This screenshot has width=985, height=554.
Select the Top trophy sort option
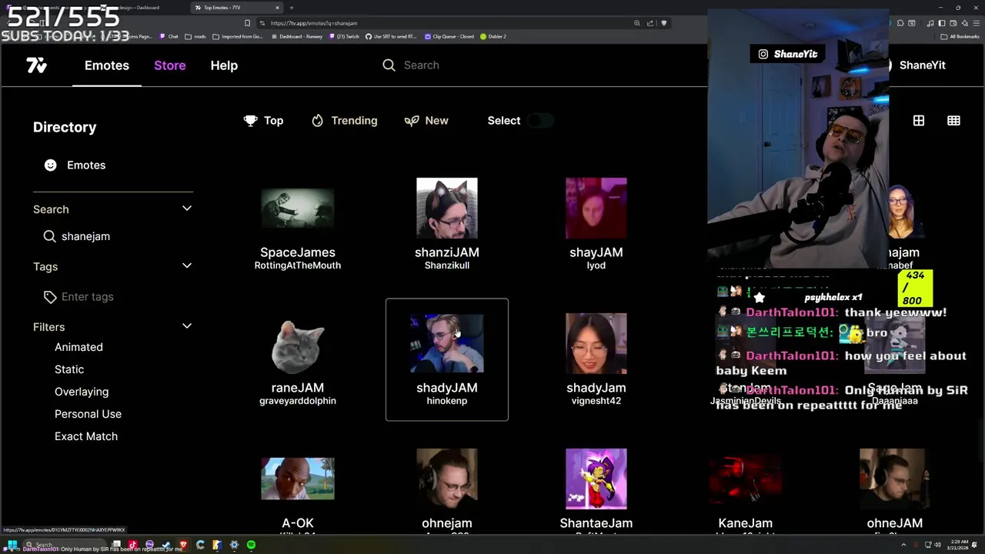pos(263,121)
